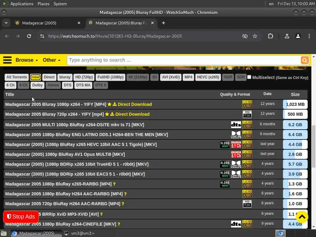This screenshot has height=237, width=316.
Task: Click Direct Download on YIFY 720p row
Action: coord(132,114)
